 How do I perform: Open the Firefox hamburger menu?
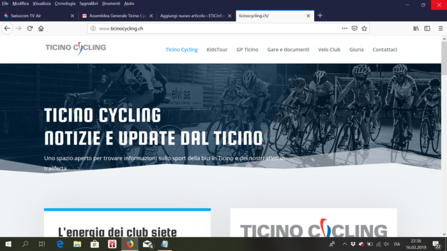coord(441,29)
